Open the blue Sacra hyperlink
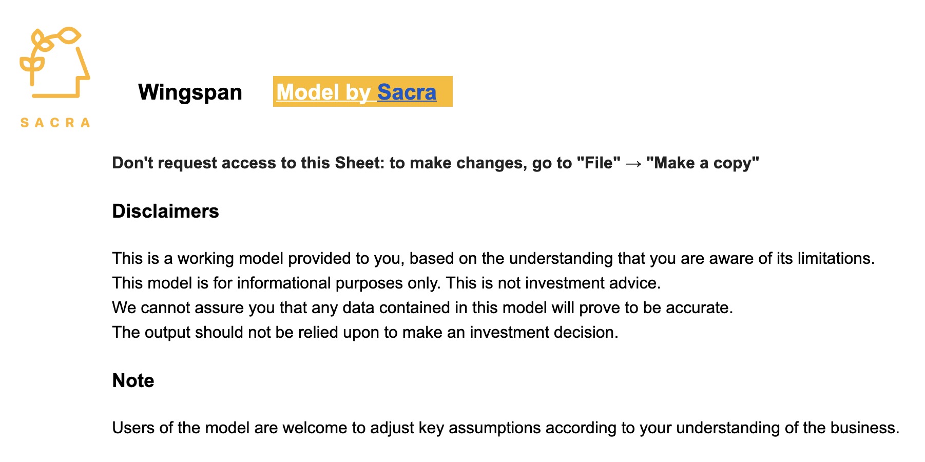The image size is (925, 462). [x=407, y=92]
